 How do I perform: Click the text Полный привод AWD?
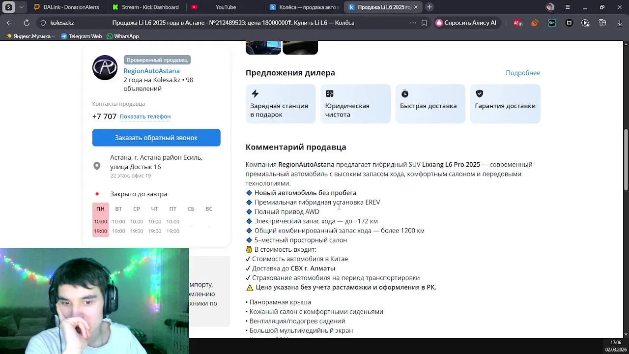(286, 212)
